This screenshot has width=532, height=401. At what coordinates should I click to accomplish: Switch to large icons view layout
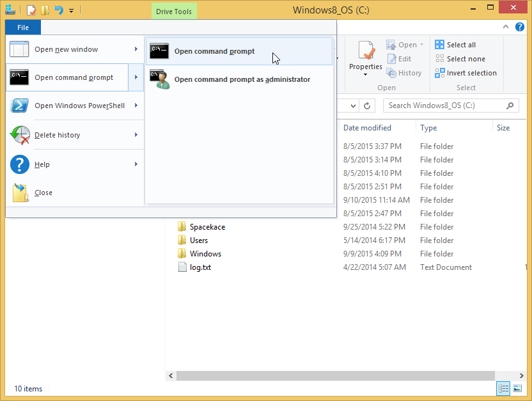pyautogui.click(x=517, y=388)
